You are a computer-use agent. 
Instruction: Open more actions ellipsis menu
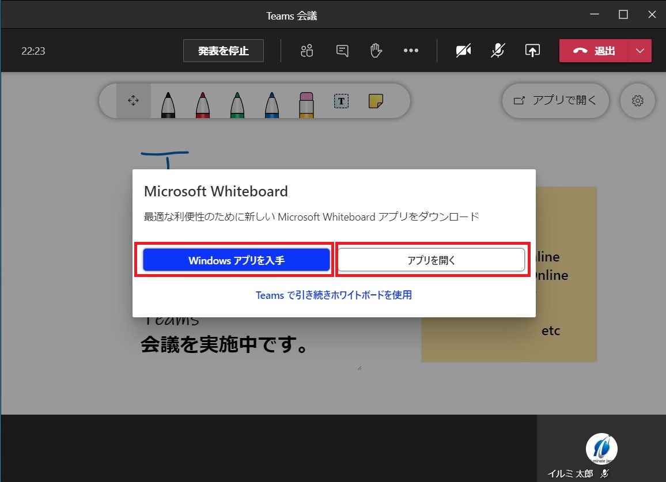point(411,51)
